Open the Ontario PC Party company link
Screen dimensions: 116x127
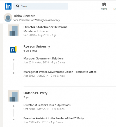[x=35, y=93]
